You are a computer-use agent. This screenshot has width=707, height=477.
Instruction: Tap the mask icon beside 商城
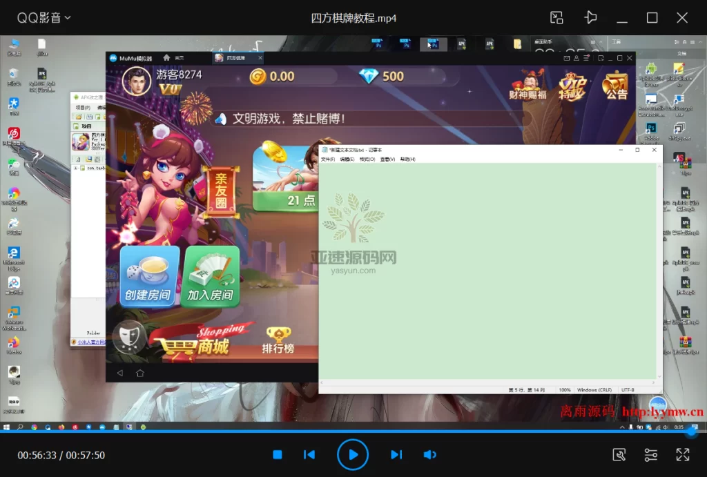tap(129, 336)
